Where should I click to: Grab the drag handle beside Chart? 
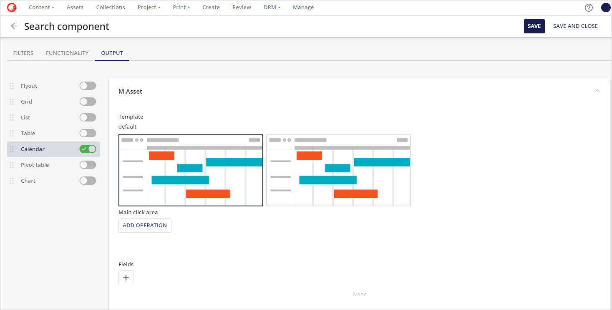click(x=12, y=181)
